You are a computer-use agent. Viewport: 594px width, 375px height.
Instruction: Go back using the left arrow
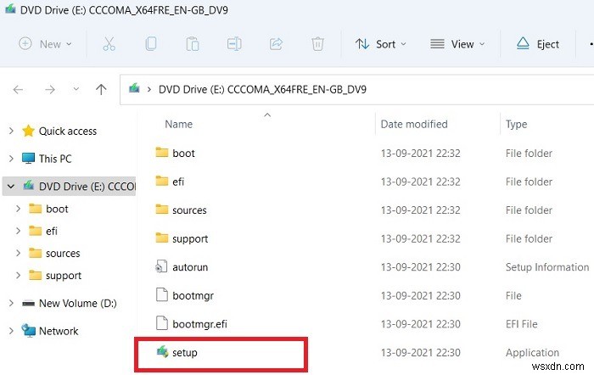(x=18, y=89)
